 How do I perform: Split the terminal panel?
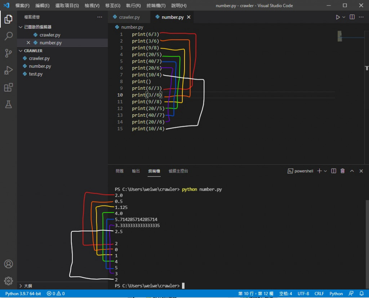pyautogui.click(x=334, y=171)
